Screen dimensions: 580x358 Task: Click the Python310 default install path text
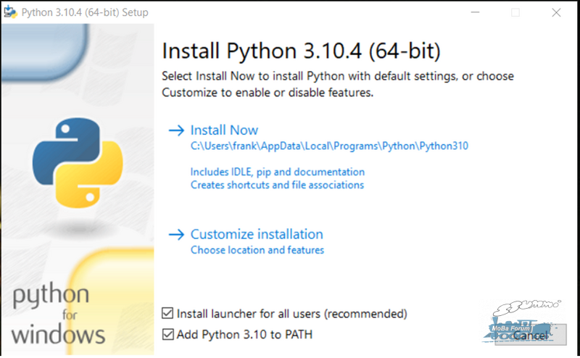[329, 146]
